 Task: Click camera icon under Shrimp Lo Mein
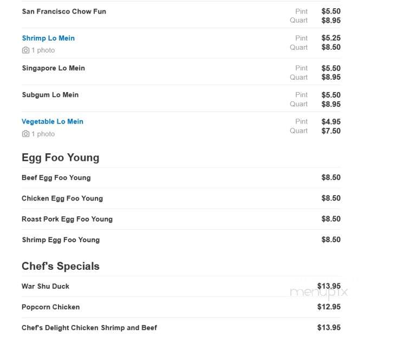point(25,50)
